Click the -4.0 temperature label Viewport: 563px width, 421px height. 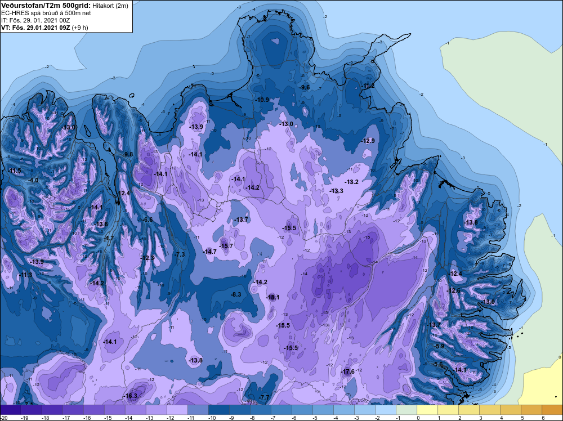tap(33, 180)
